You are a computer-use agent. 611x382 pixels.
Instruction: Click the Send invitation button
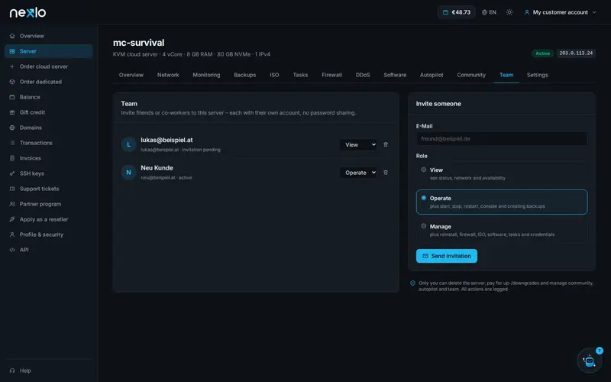447,256
